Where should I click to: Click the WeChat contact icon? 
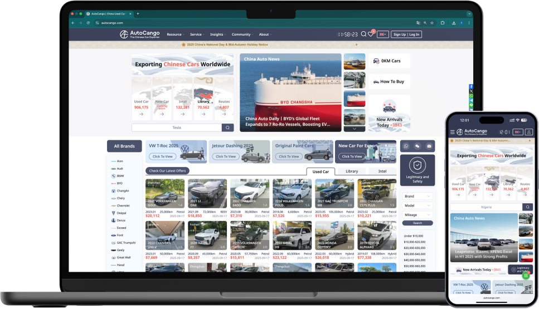coord(417,146)
